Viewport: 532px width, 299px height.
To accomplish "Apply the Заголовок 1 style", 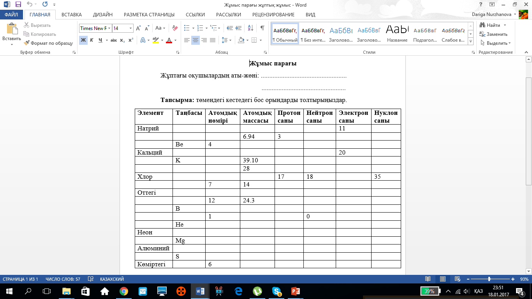I will click(x=341, y=34).
